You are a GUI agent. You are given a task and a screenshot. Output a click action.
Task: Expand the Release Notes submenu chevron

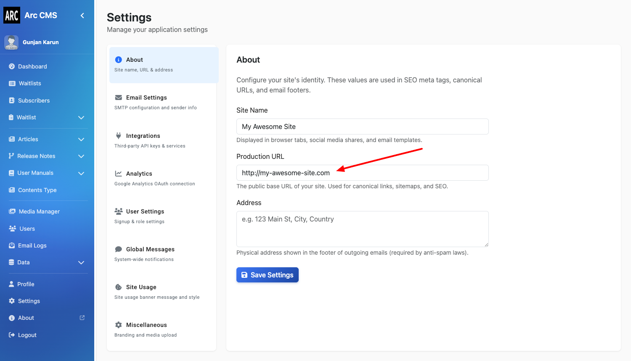tap(81, 156)
